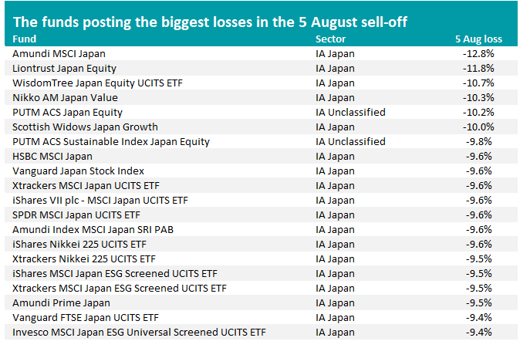The image size is (530, 348).
Task: Select the HSBC MSCI Japan fund
Action: click(x=52, y=156)
